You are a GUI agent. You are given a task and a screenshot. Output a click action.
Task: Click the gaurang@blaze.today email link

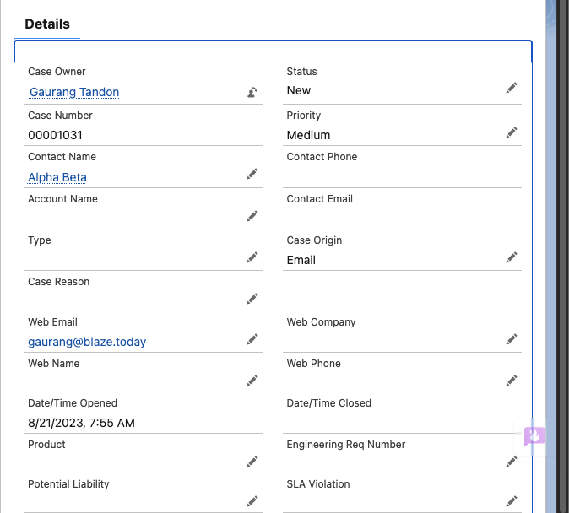[87, 342]
